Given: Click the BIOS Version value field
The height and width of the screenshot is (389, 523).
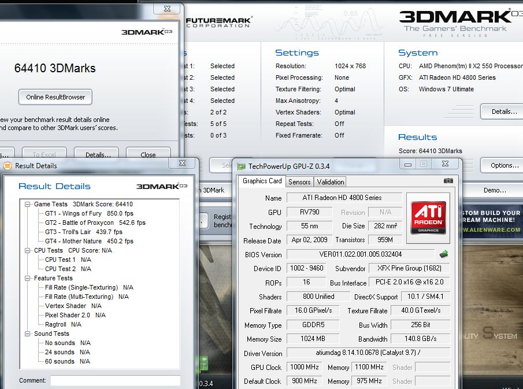Looking at the screenshot, I should pos(361,254).
